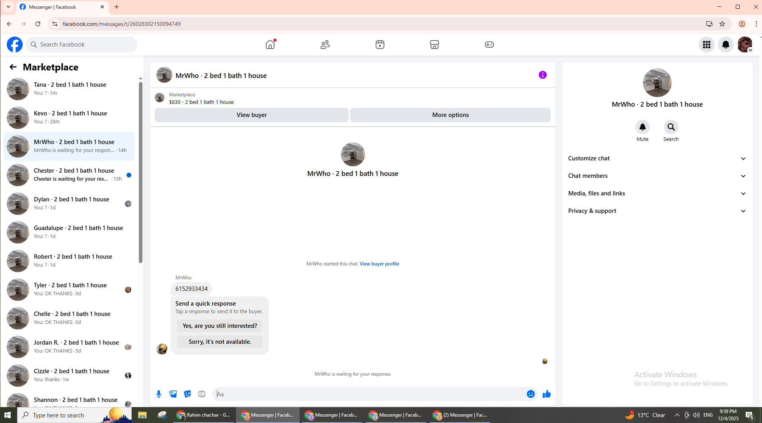
Task: Attach a photo file icon
Action: (173, 394)
